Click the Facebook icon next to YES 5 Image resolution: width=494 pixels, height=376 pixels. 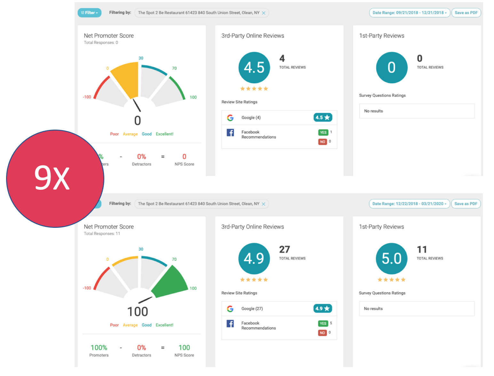(x=230, y=324)
